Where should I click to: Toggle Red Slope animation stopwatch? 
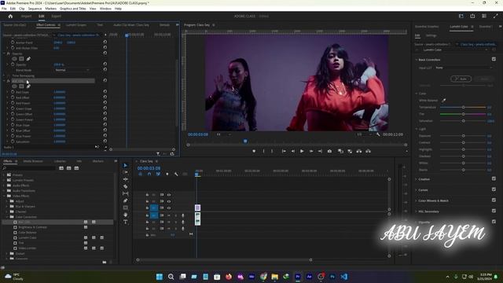(x=13, y=92)
